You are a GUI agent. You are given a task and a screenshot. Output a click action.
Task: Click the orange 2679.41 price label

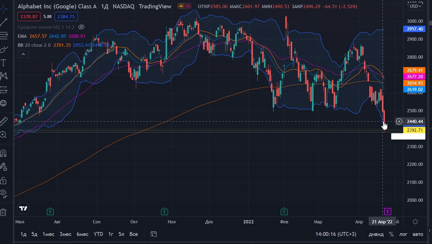pos(415,70)
